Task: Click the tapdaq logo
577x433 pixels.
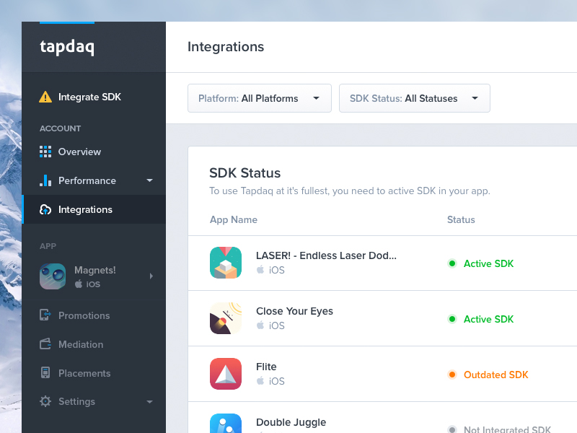Action: click(x=67, y=48)
